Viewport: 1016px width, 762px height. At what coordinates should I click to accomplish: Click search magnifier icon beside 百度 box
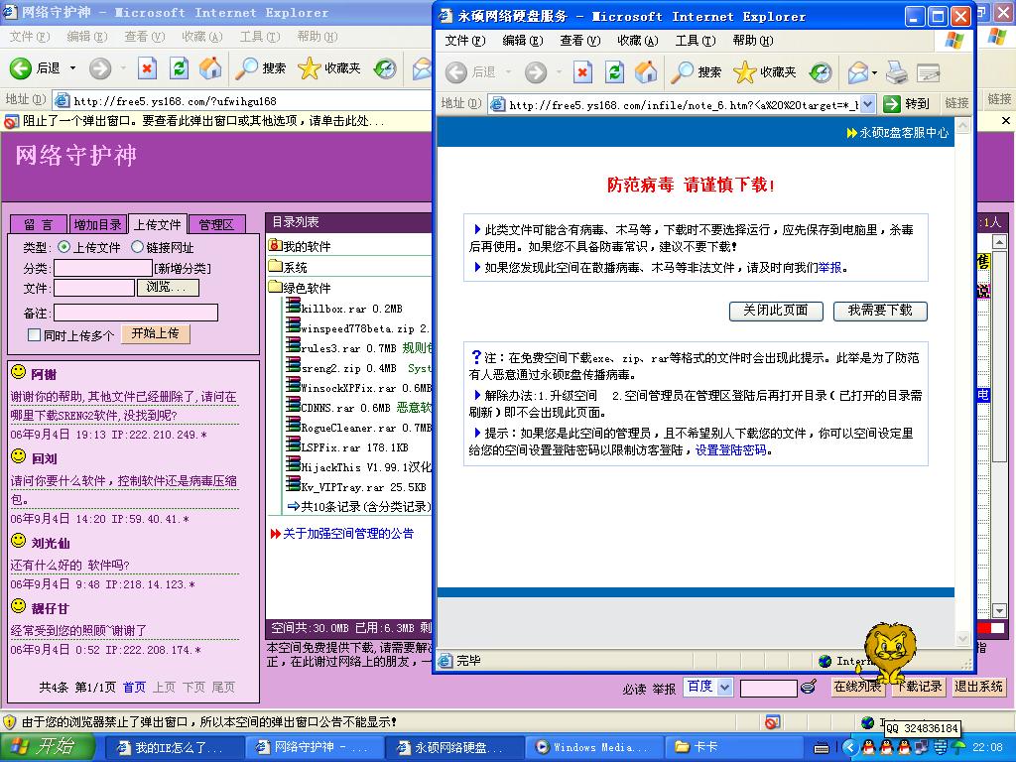(x=808, y=687)
